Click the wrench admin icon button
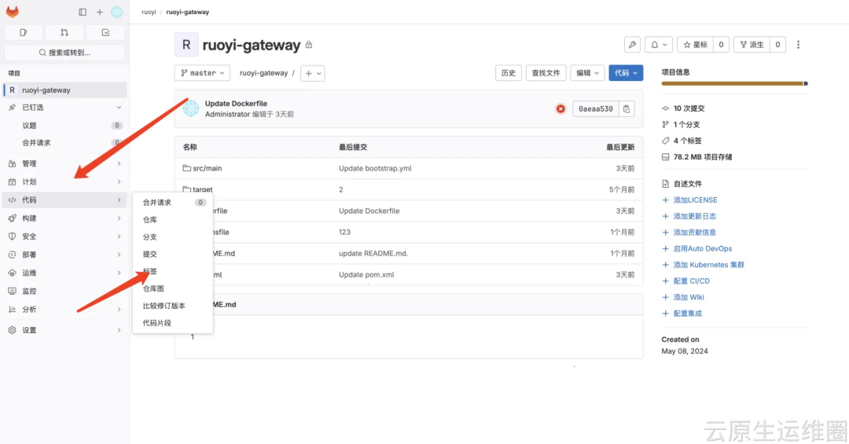 pyautogui.click(x=632, y=45)
